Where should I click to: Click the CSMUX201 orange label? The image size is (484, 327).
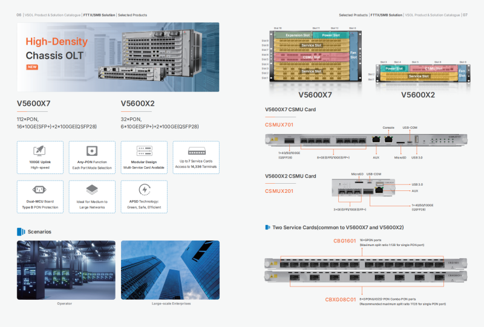click(x=279, y=190)
